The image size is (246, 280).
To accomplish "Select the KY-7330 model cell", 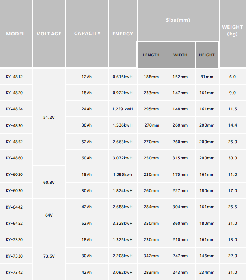I will pos(15,256).
